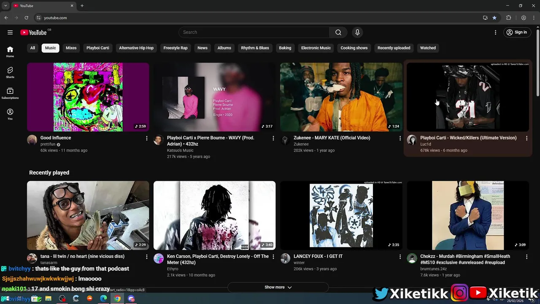Open the Off The Meter video thumbnail
This screenshot has height=304, width=540.
215,215
